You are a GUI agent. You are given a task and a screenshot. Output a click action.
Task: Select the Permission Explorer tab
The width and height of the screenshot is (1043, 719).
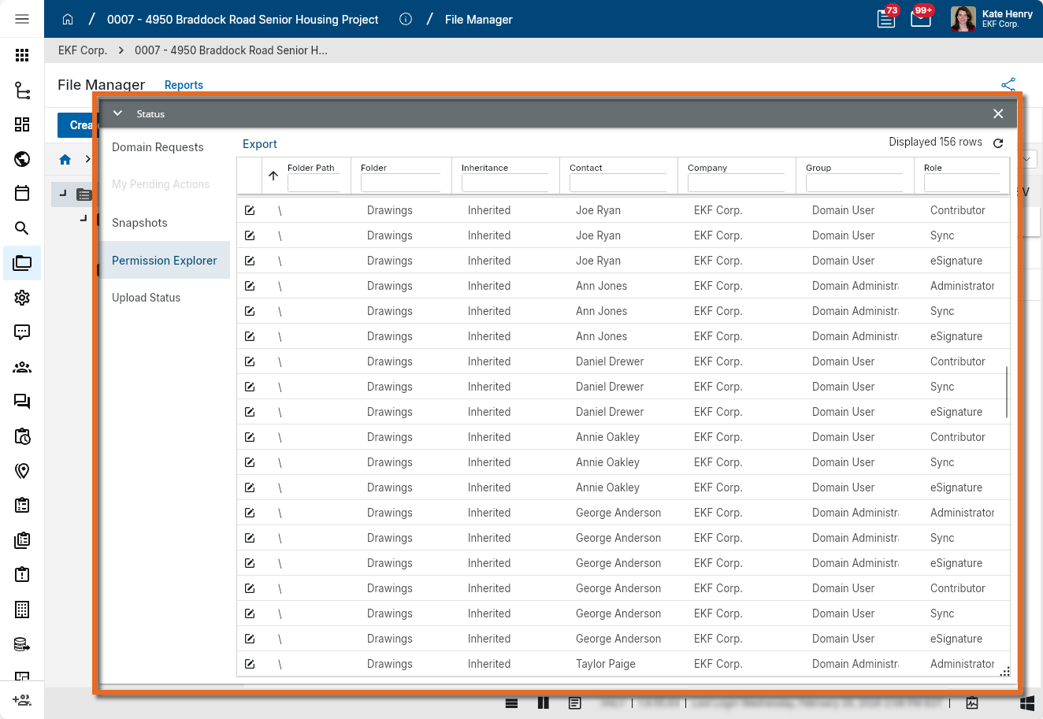[x=164, y=261]
